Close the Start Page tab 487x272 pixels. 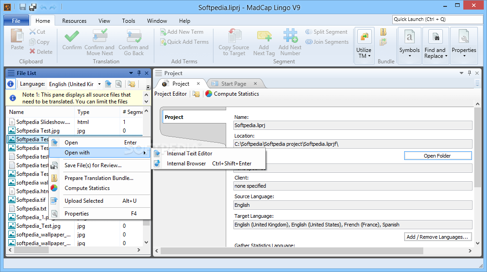255,84
